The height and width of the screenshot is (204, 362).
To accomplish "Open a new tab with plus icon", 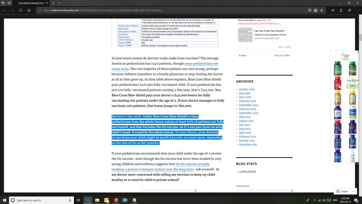I will (53, 3).
